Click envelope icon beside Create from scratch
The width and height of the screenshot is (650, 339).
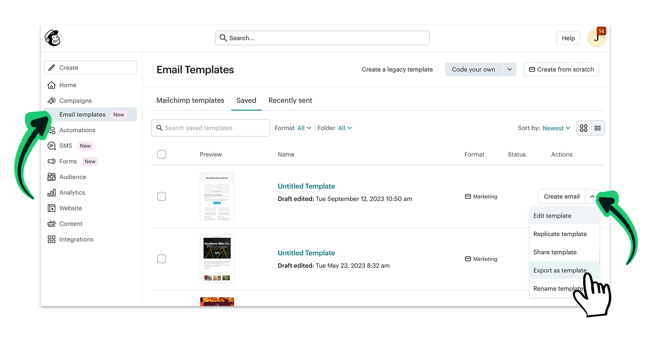[532, 69]
